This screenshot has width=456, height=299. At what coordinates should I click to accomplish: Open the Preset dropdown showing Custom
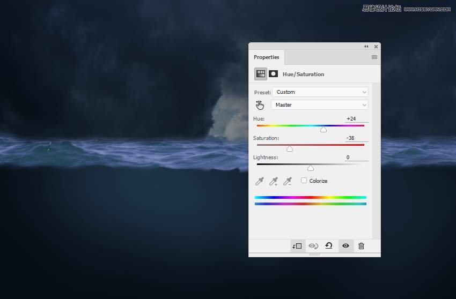[320, 92]
